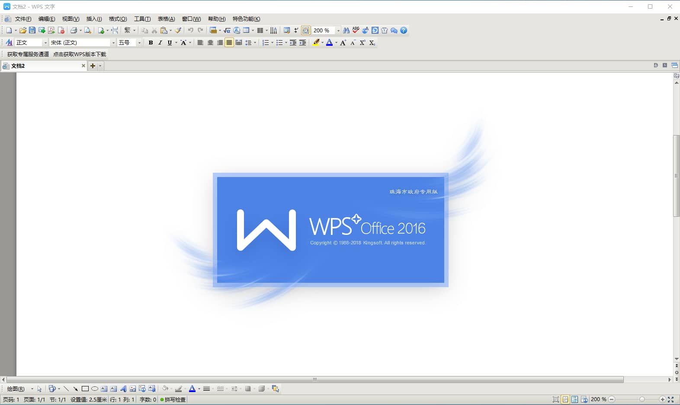
Task: Insert WordArt from the drawing toolbar
Action: pos(123,389)
